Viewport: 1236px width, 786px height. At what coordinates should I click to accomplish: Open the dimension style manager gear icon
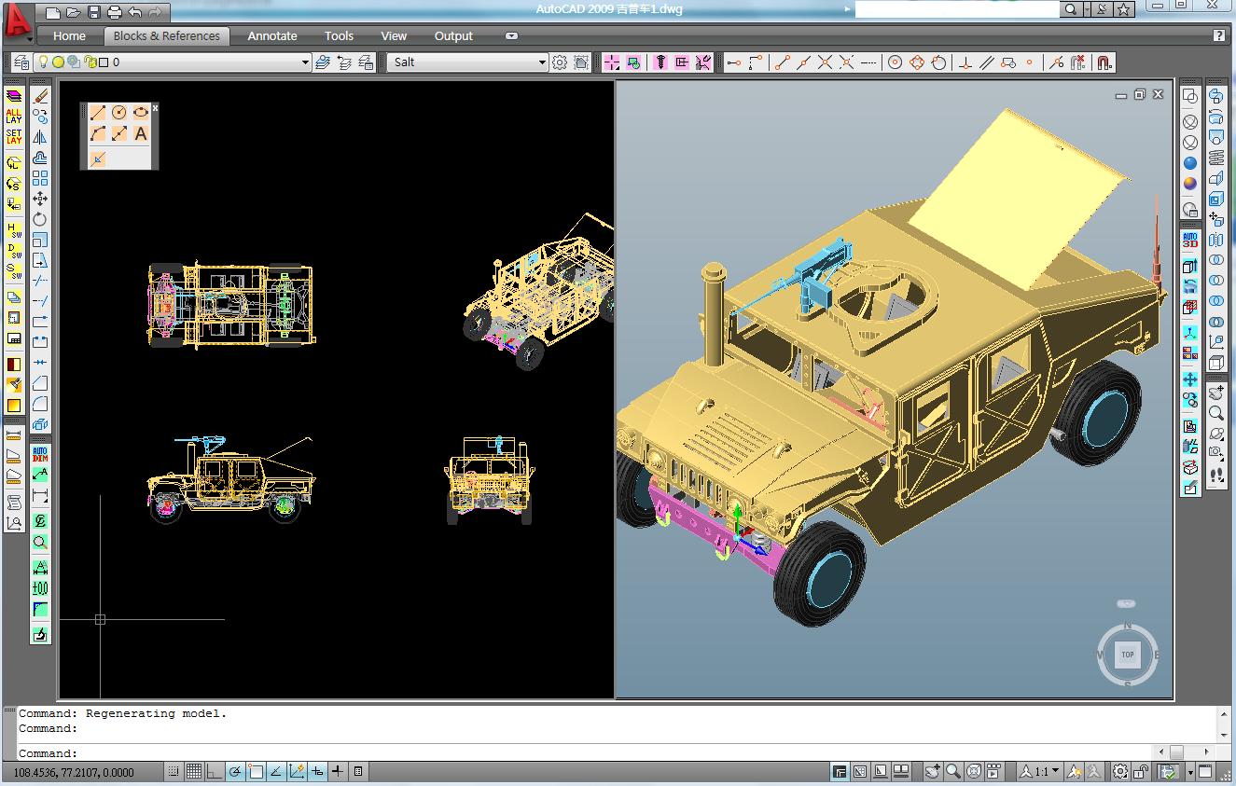click(x=559, y=62)
